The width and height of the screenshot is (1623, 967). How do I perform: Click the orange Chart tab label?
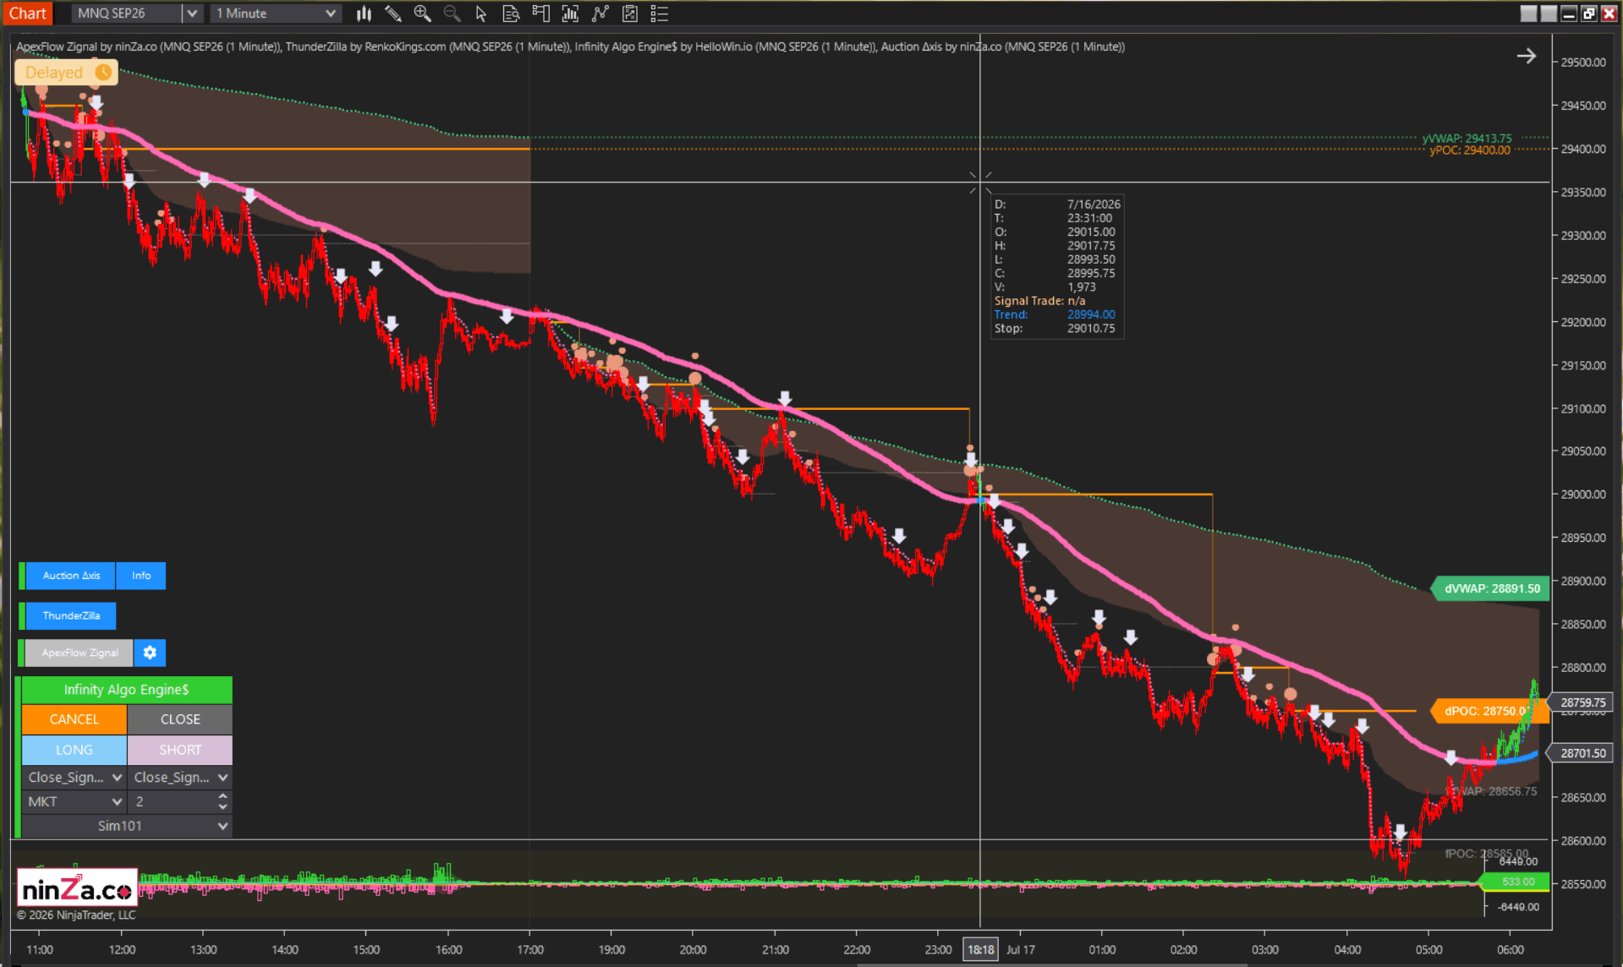pyautogui.click(x=28, y=14)
